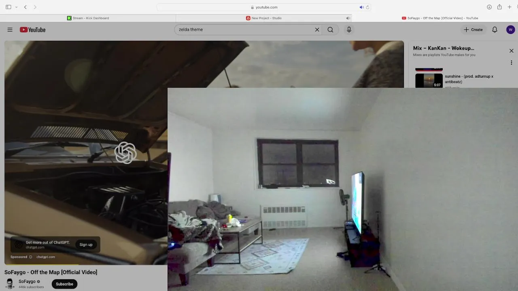Image resolution: width=518 pixels, height=291 pixels.
Task: Play the 'sunshine' playlist video thumbnail
Action: coord(429,80)
